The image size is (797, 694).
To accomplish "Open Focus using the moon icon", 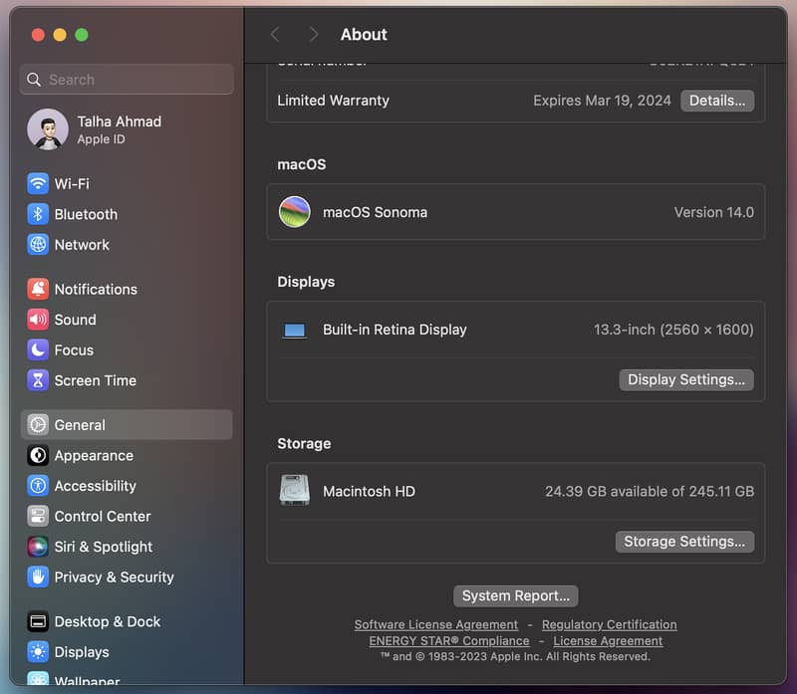I will pyautogui.click(x=38, y=350).
